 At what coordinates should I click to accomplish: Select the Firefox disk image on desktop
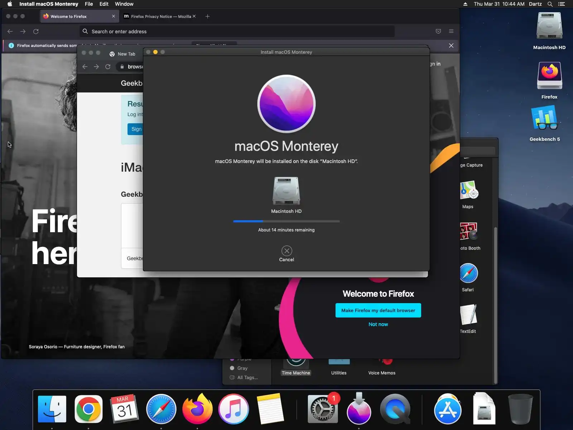pos(549,80)
